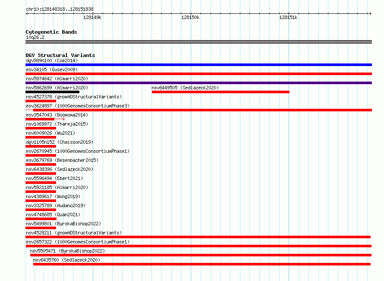Open nsv6009026 (Wu2021) variant label

tap(50, 133)
